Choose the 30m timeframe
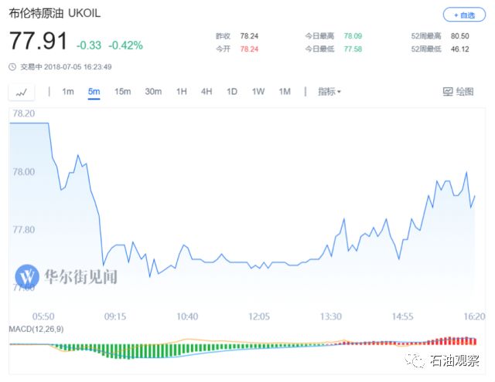Screen dimensions: 495x382 [x=153, y=92]
